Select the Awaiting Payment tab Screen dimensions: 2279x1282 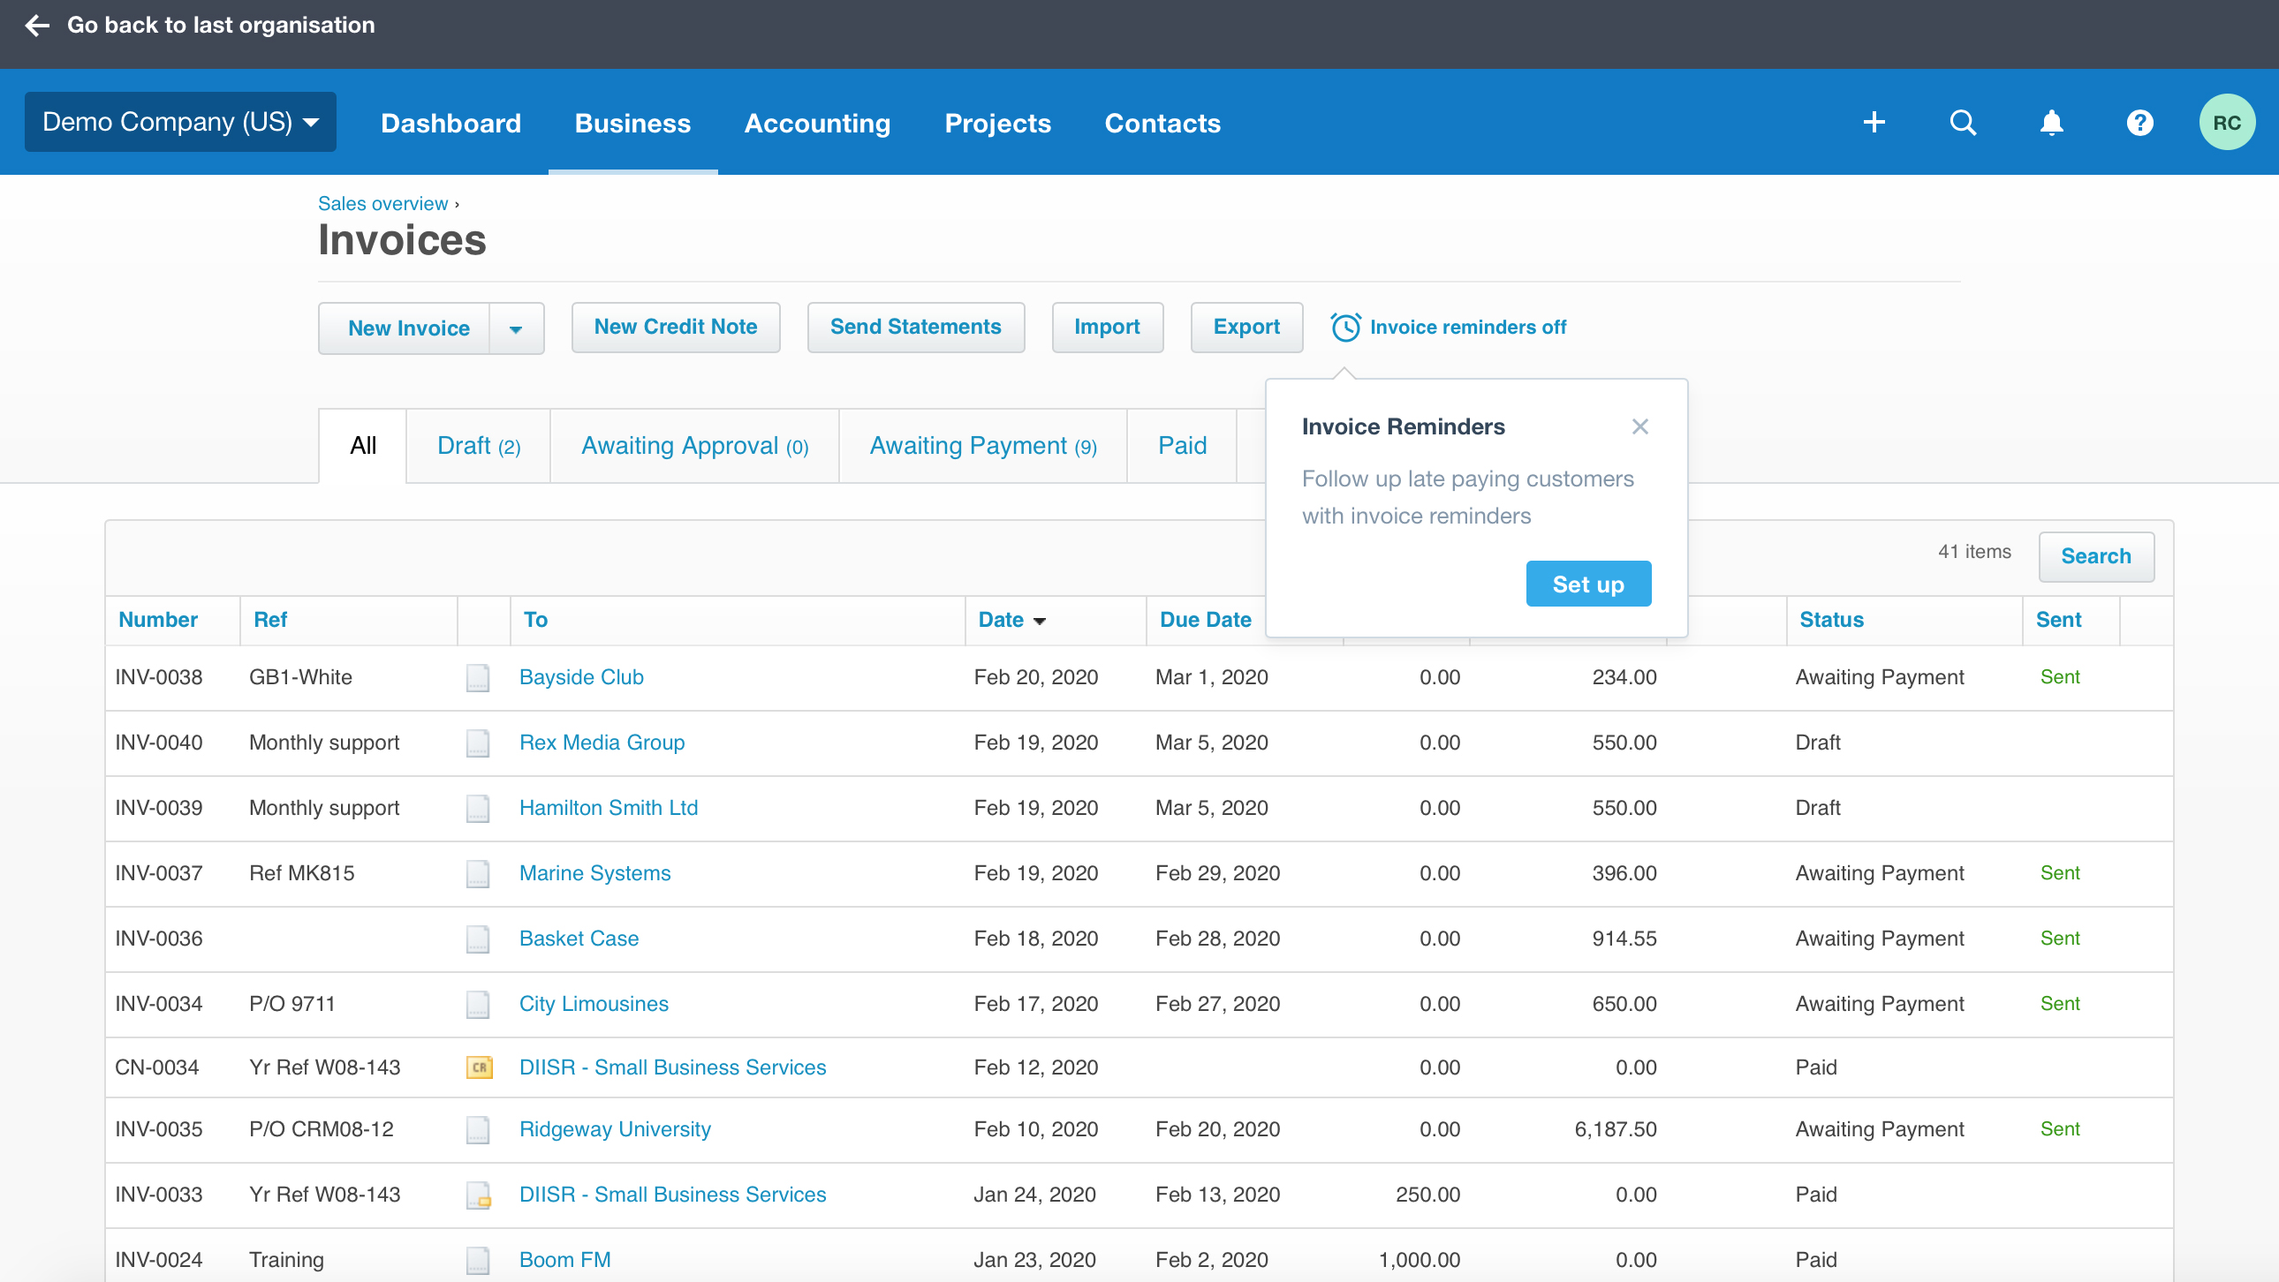[x=983, y=445]
